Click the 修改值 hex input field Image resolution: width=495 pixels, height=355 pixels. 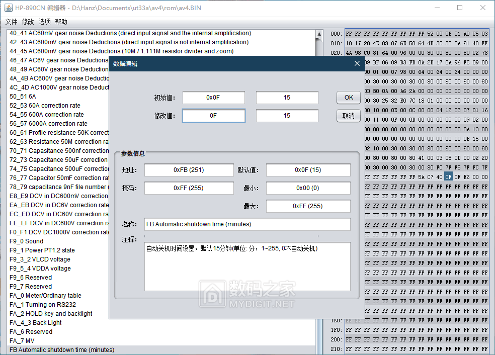tap(213, 116)
